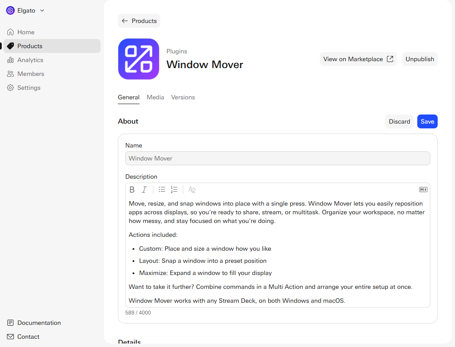455x347 pixels.
Task: Open the Members page
Action: pyautogui.click(x=30, y=74)
